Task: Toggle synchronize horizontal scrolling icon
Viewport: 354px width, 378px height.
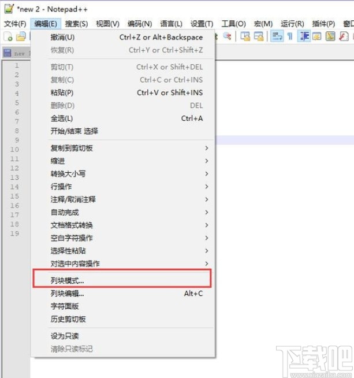Action: pyautogui.click(x=259, y=36)
